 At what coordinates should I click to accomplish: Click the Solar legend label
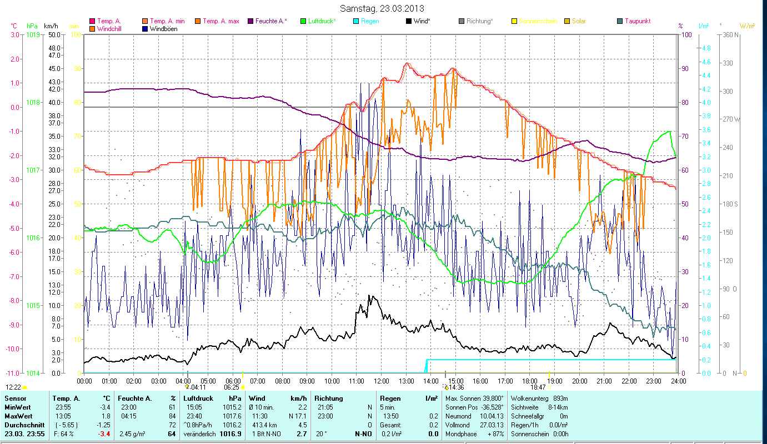click(x=579, y=22)
